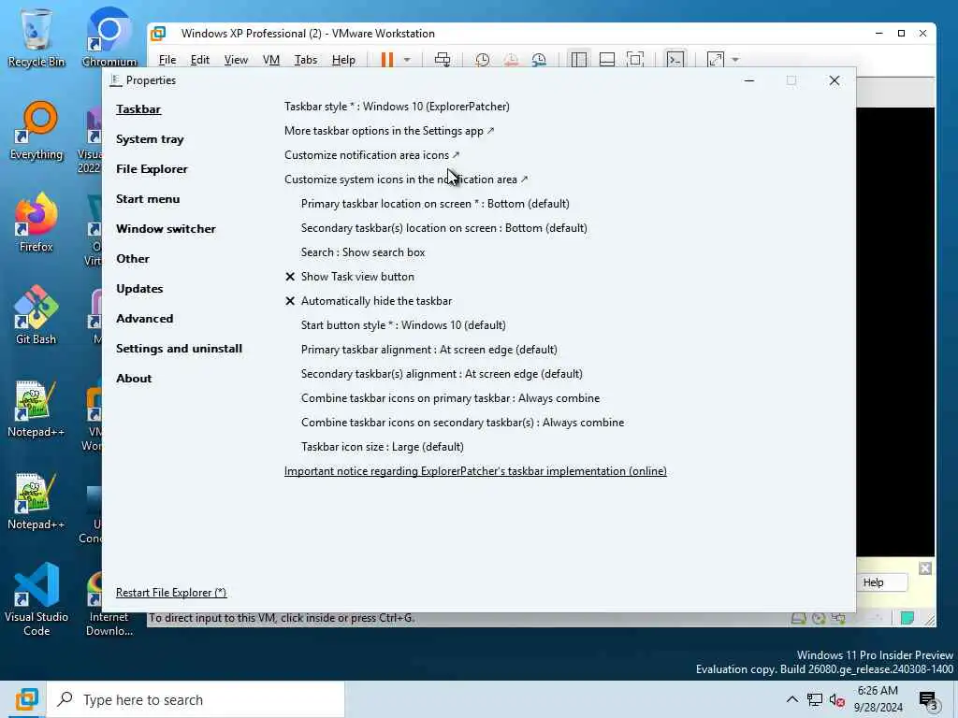Change Taskbar icon size setting

coord(383,447)
